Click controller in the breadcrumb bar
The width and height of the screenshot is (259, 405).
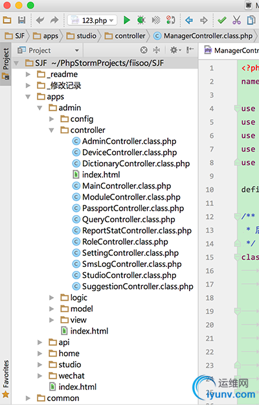125,36
